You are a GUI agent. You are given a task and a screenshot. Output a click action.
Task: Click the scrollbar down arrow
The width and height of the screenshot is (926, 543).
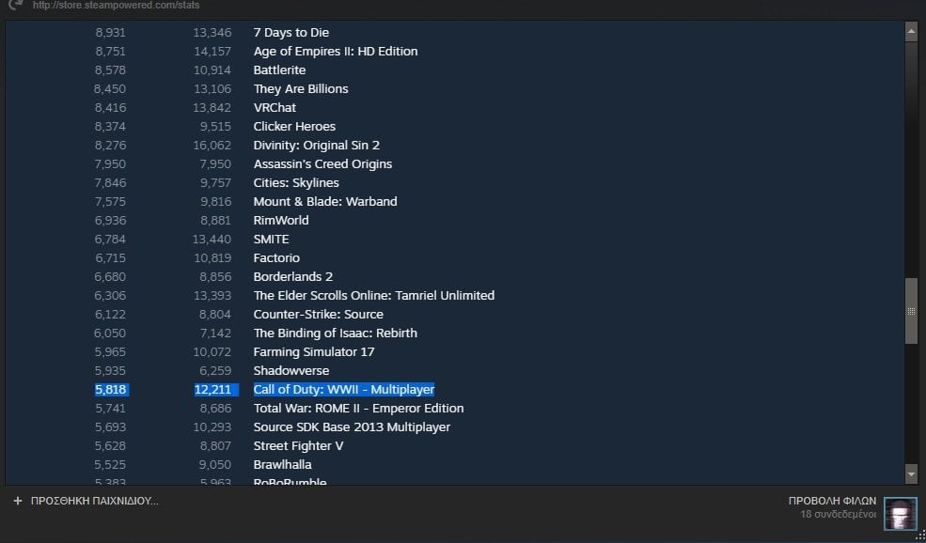click(x=911, y=473)
